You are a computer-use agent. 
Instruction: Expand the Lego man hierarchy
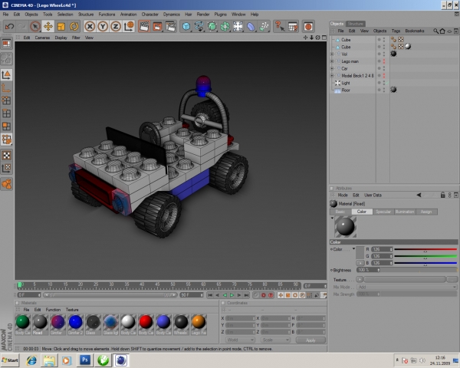coord(332,61)
